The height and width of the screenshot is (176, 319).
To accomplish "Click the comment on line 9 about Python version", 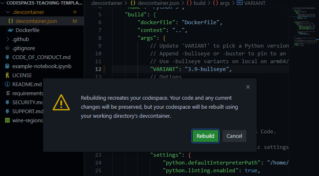I will [219, 46].
